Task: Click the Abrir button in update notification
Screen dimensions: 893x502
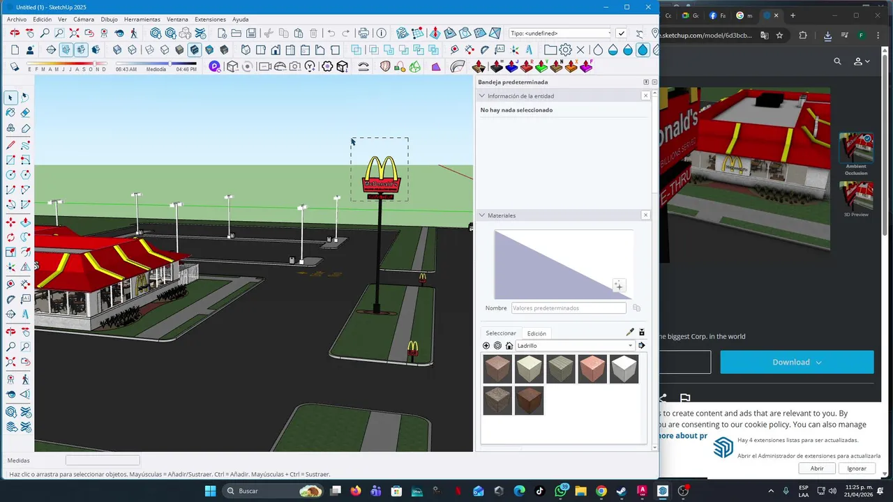Action: 817,469
